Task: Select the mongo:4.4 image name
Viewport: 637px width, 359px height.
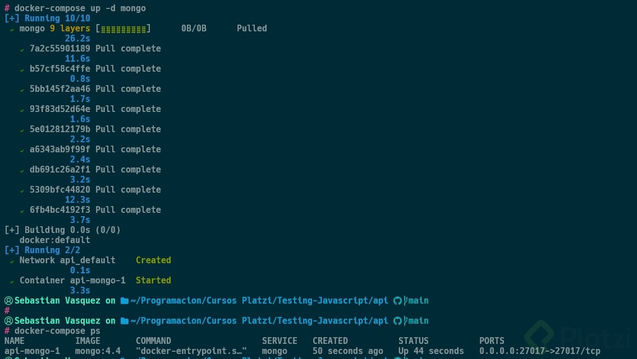Action: (98, 351)
